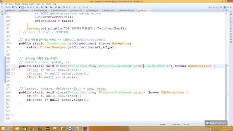Minimize the editor area
Viewport: 233px width, 131px height.
224,11
